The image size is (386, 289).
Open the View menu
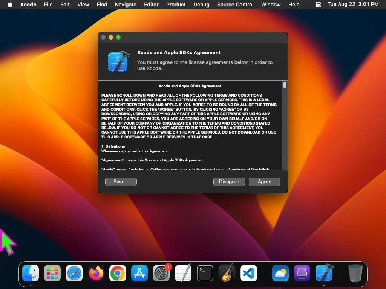tap(83, 5)
